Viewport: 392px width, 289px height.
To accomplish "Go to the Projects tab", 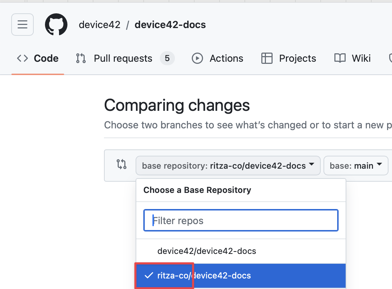I will coord(297,58).
